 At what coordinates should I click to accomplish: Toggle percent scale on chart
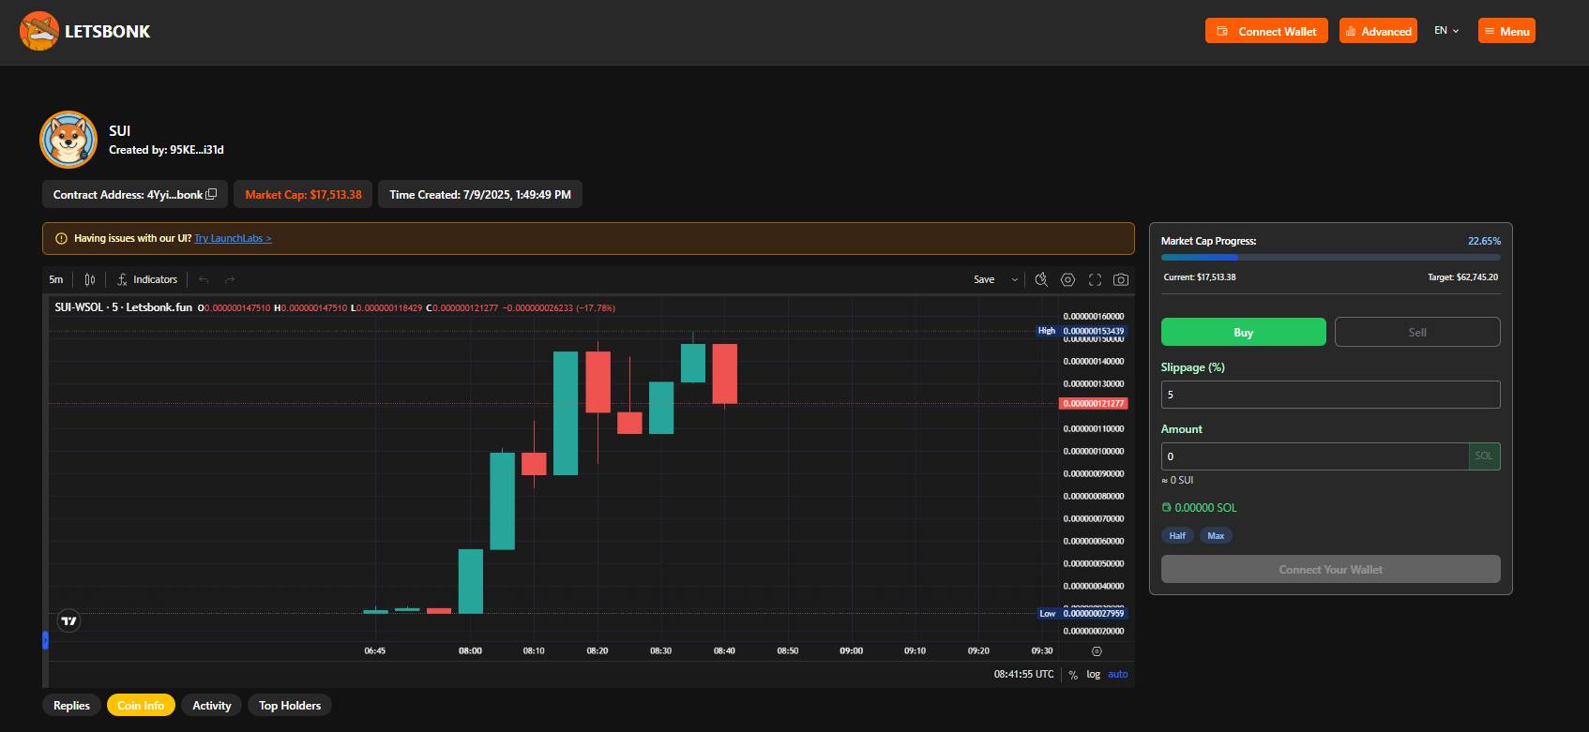pyautogui.click(x=1073, y=675)
